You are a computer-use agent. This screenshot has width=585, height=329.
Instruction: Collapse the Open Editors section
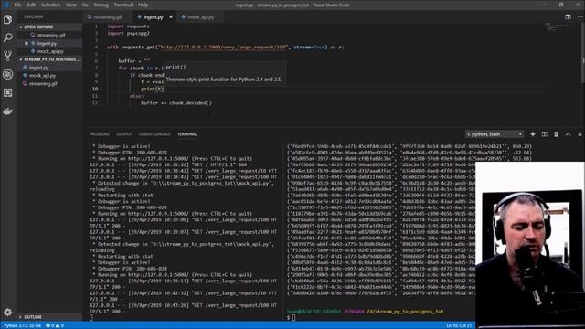click(38, 27)
